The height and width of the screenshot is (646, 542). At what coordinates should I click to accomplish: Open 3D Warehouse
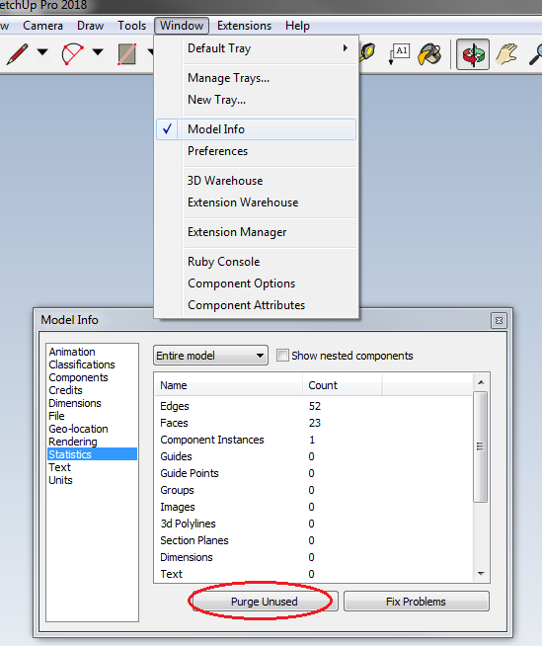click(256, 181)
